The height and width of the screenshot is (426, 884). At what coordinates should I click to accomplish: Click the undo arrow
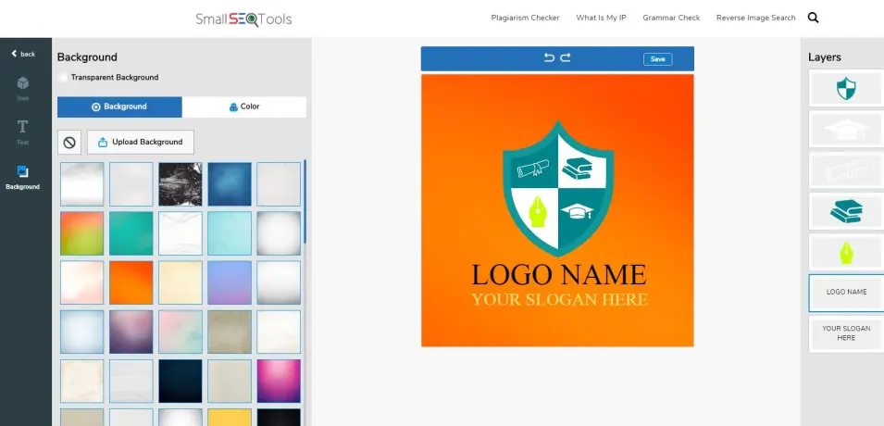point(549,58)
